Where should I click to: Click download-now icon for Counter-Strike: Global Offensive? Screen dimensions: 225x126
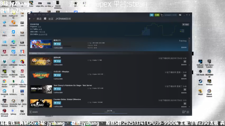[x=185, y=104]
